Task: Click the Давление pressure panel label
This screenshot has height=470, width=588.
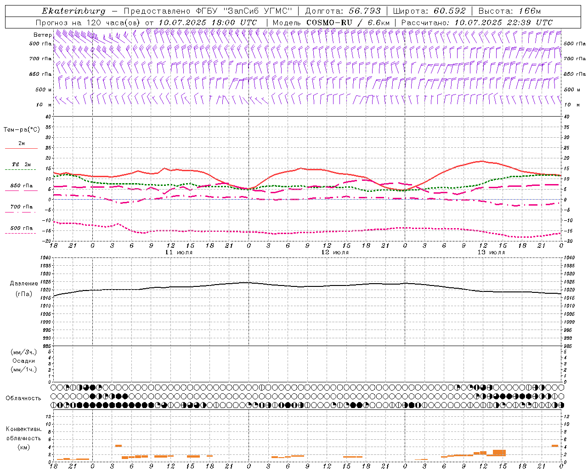Action: point(24,284)
